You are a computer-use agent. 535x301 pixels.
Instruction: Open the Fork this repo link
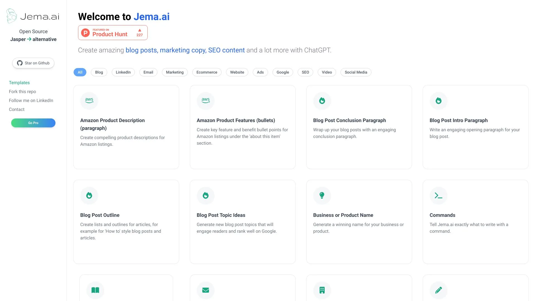point(22,91)
